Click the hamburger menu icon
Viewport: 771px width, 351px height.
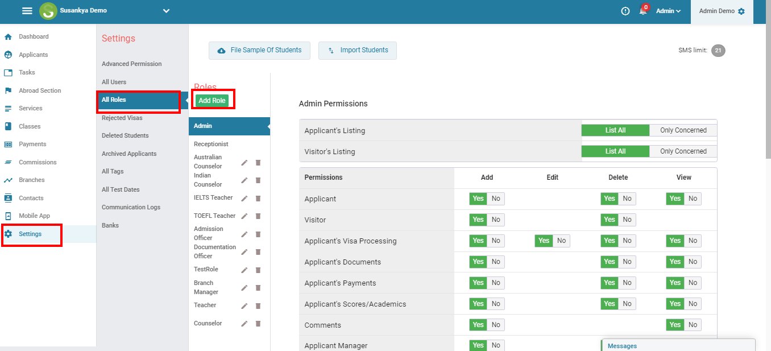pos(27,11)
